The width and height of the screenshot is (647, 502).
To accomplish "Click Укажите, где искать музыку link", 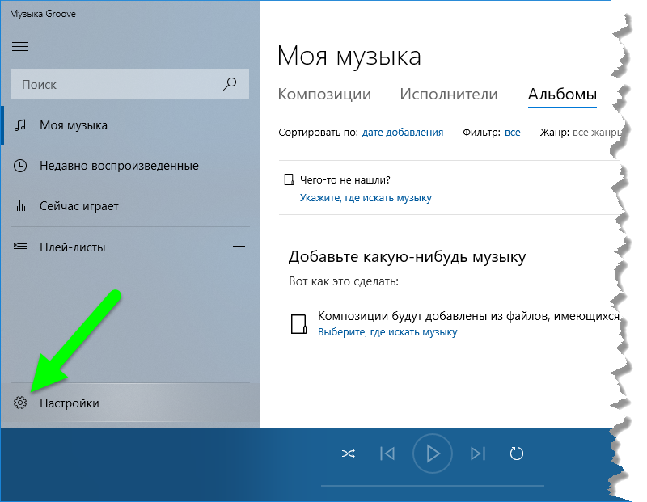I will (x=366, y=198).
